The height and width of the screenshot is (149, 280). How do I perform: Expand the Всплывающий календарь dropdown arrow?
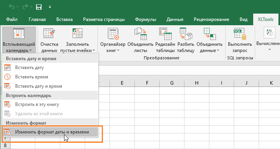pyautogui.click(x=30, y=51)
